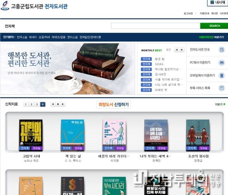Focus the 전자책 search input field

(156, 26)
